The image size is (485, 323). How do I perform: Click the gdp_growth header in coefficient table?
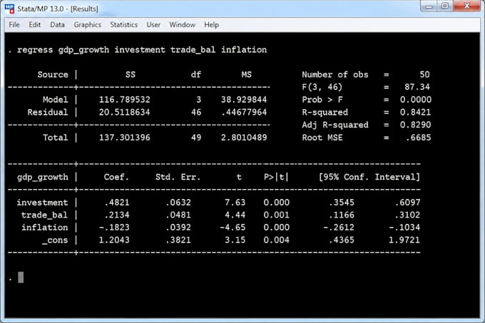click(42, 177)
